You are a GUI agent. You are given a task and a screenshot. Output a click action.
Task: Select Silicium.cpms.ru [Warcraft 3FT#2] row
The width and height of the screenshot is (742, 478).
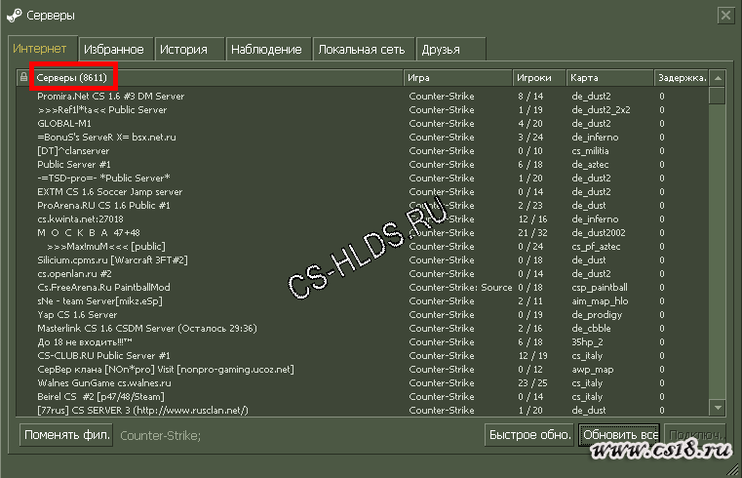pyautogui.click(x=363, y=260)
